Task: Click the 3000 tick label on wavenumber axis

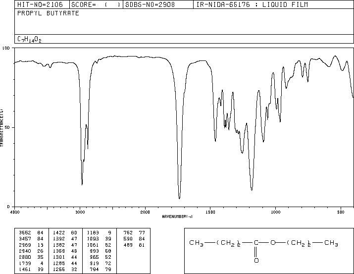Action: [x=80, y=212]
